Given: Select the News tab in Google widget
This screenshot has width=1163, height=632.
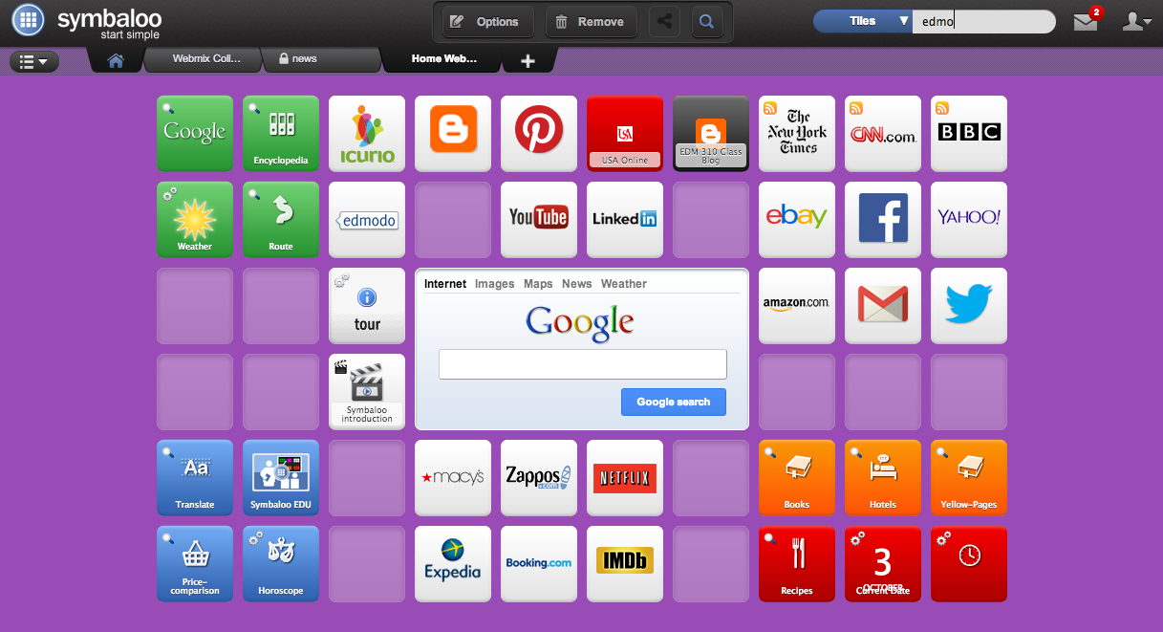Looking at the screenshot, I should tap(576, 284).
